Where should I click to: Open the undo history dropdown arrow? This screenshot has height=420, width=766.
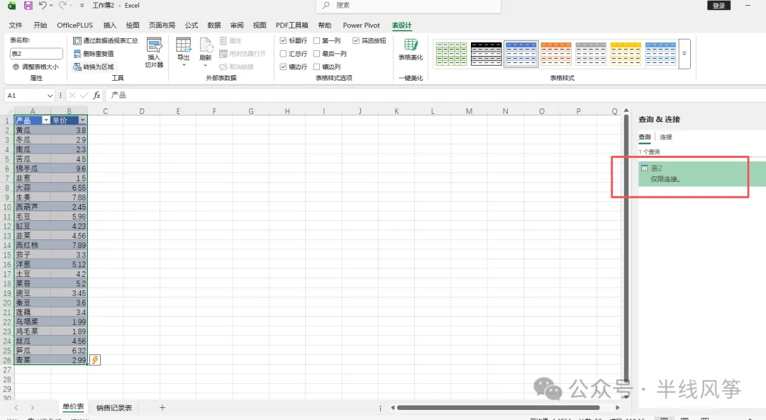[51, 6]
